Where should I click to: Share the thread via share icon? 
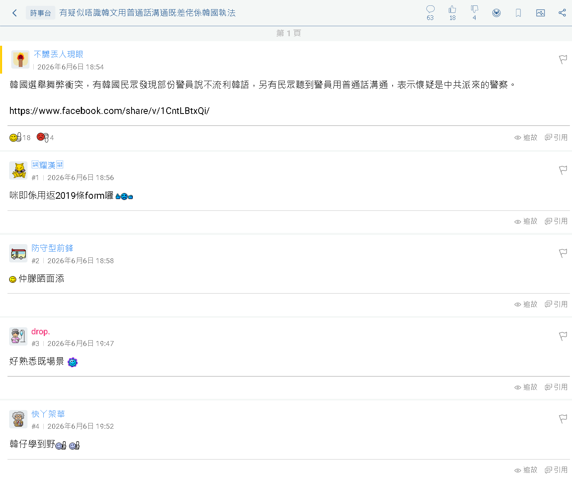(x=562, y=13)
